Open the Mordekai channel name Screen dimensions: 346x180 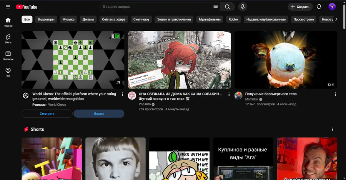(251, 99)
